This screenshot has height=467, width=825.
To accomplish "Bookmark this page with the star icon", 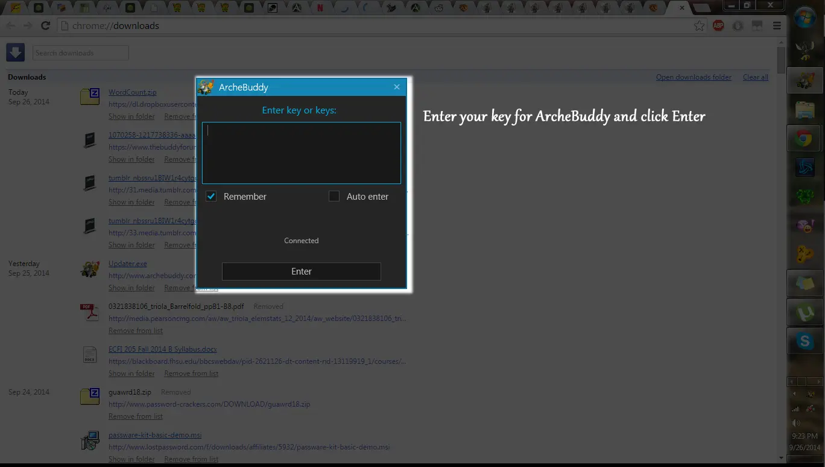I will [x=699, y=25].
